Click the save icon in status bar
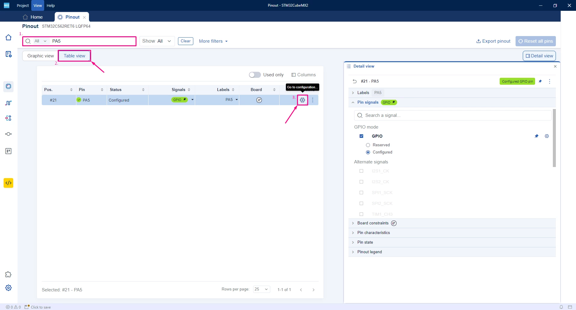 27,307
